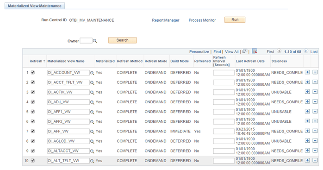Sort by Staleness column header
323x170 pixels.
(x=279, y=61)
